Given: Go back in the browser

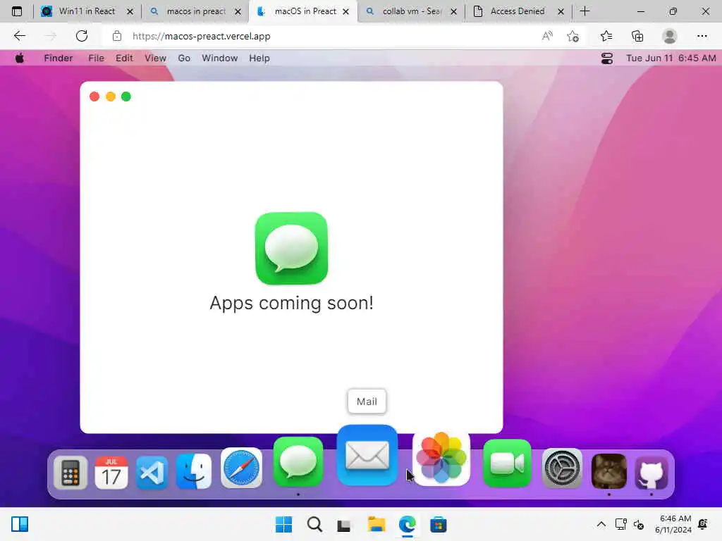Looking at the screenshot, I should point(19,36).
